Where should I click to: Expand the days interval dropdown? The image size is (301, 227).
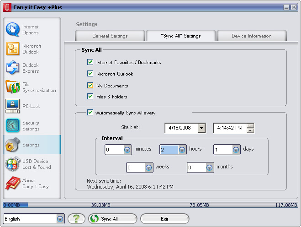click(236, 150)
